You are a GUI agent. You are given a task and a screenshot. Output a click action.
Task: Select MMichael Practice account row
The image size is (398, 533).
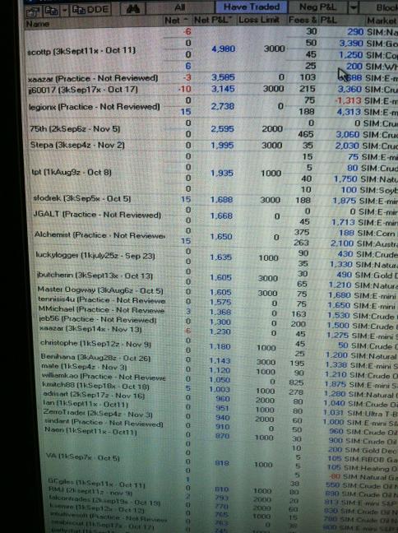[x=101, y=309]
